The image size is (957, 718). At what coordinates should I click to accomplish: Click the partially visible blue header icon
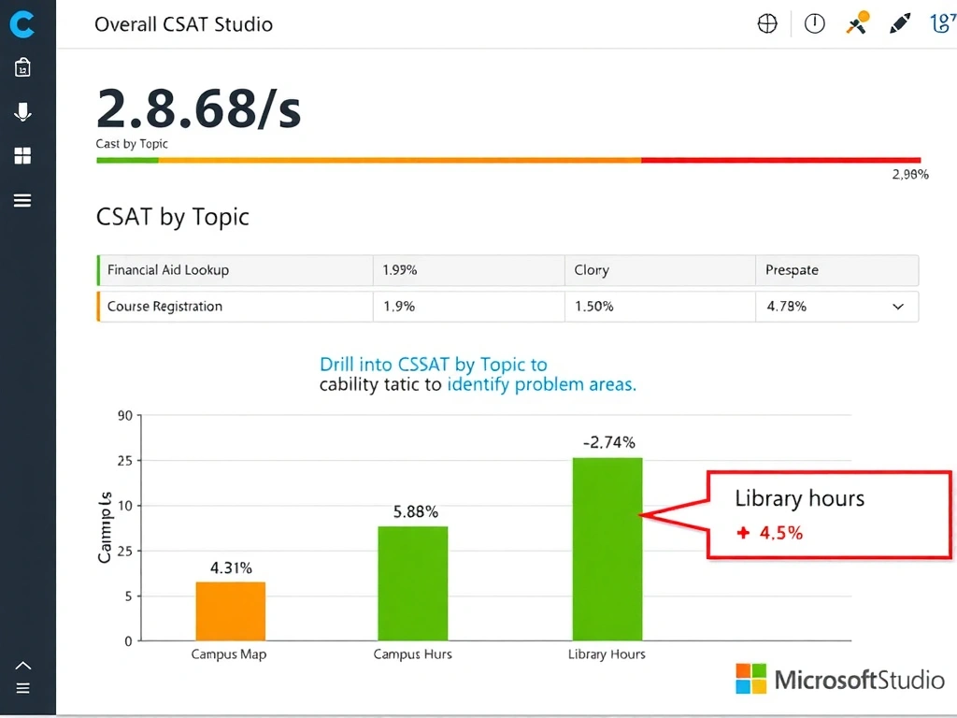pos(944,23)
